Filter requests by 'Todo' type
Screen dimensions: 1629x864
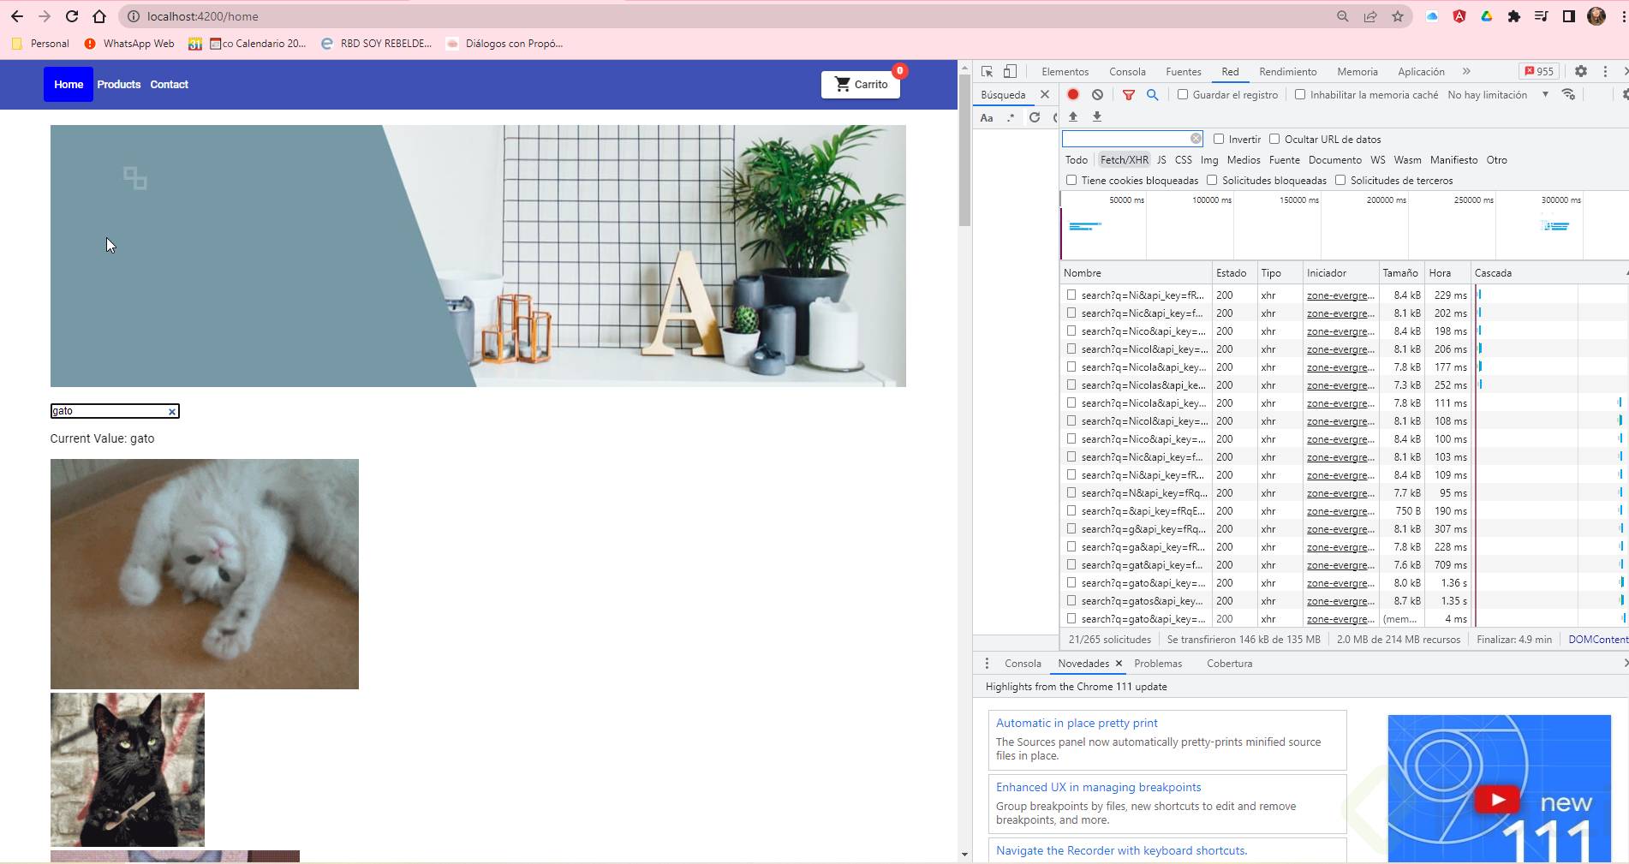coord(1077,160)
